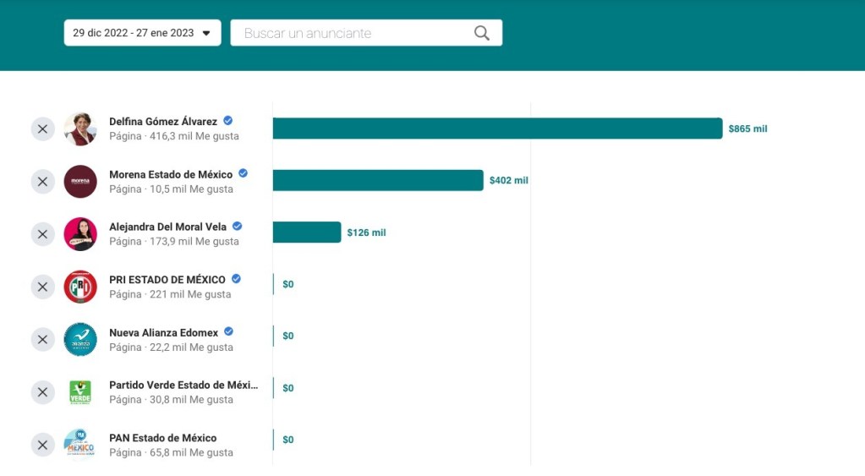The height and width of the screenshot is (476, 865).
Task: Open Delfina Gómez Álvarez profile picture
Action: pos(80,129)
